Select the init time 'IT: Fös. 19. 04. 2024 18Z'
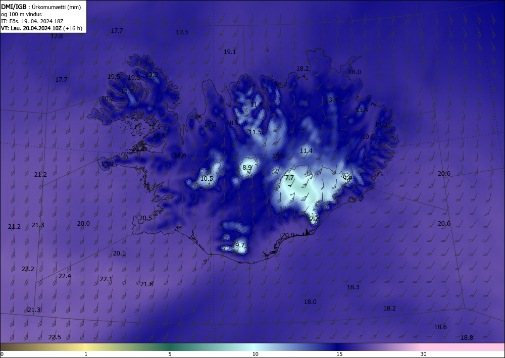 pos(32,21)
